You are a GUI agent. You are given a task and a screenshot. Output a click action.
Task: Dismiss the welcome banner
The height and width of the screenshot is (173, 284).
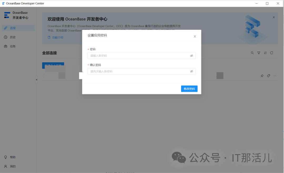click(x=274, y=17)
